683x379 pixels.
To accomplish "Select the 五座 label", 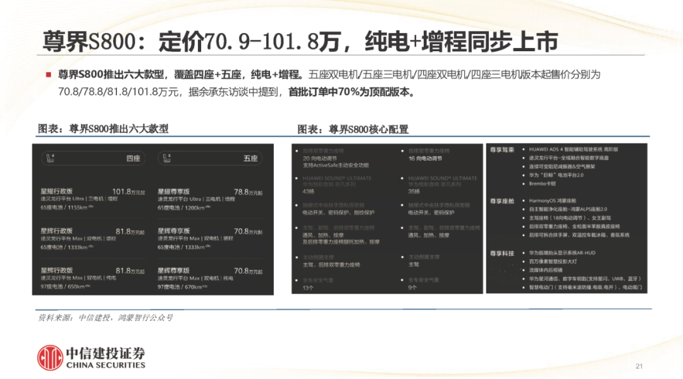I will coord(250,159).
